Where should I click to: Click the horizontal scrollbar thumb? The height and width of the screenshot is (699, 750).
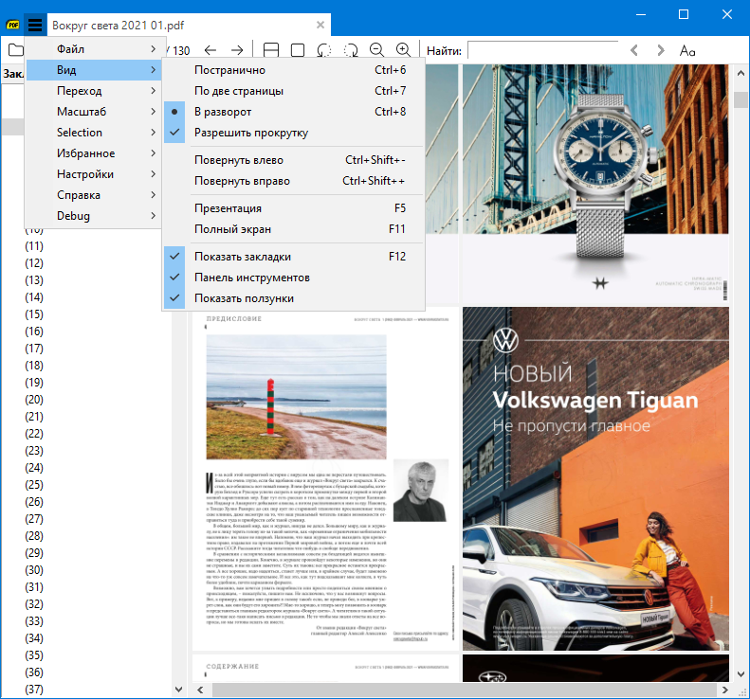tap(464, 690)
